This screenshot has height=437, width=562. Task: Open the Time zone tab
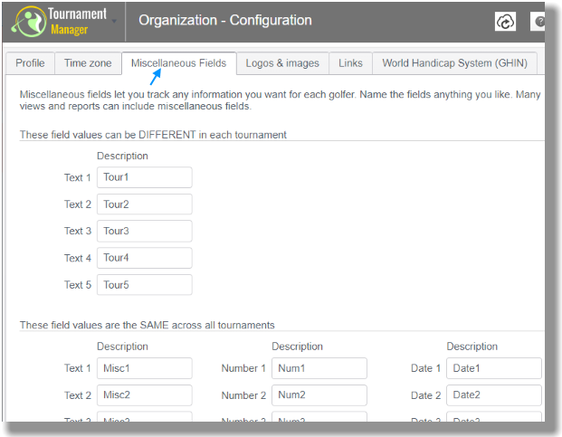(88, 63)
